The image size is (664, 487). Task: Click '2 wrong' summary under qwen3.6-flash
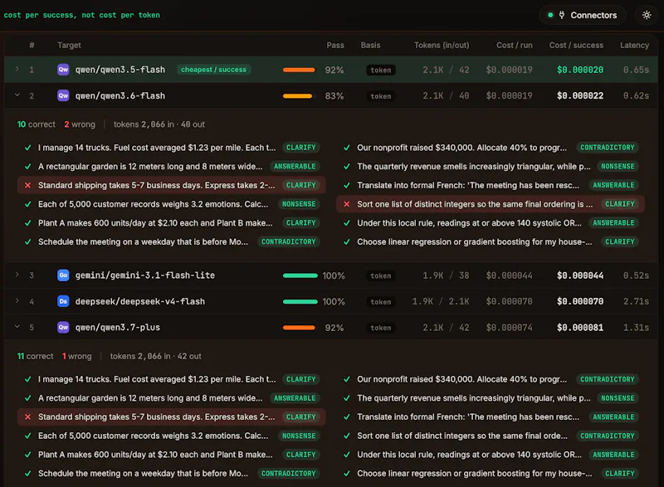point(80,124)
